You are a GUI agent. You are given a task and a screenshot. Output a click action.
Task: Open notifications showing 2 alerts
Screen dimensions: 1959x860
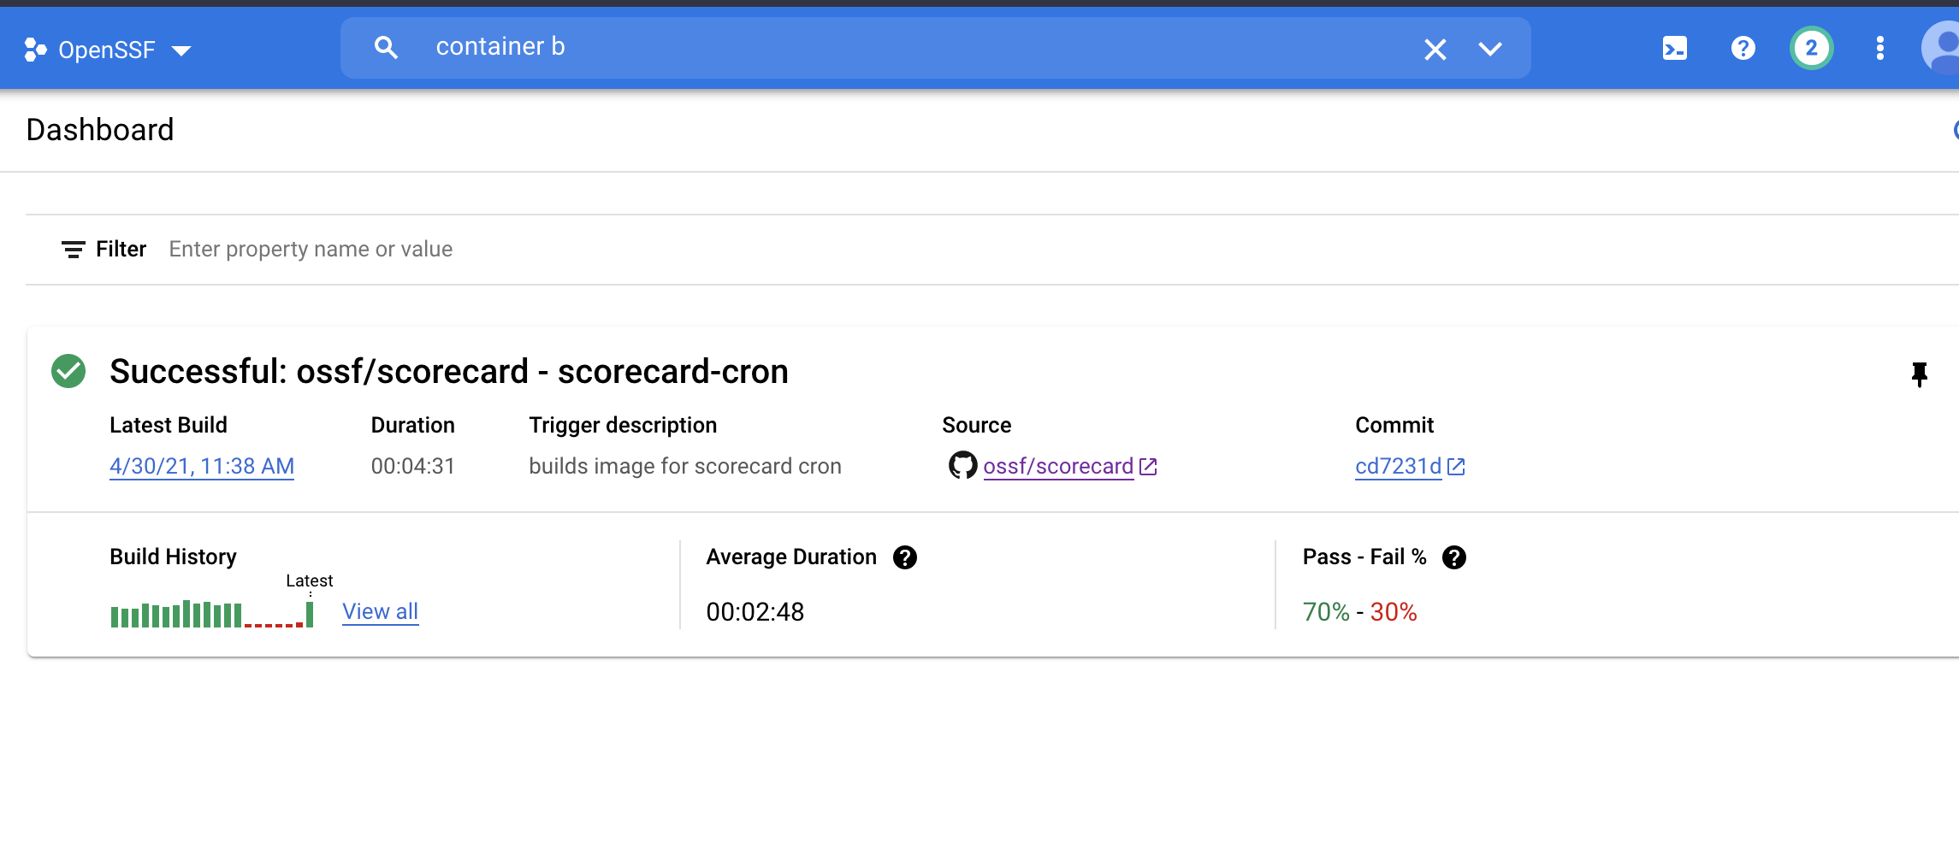pyautogui.click(x=1811, y=48)
